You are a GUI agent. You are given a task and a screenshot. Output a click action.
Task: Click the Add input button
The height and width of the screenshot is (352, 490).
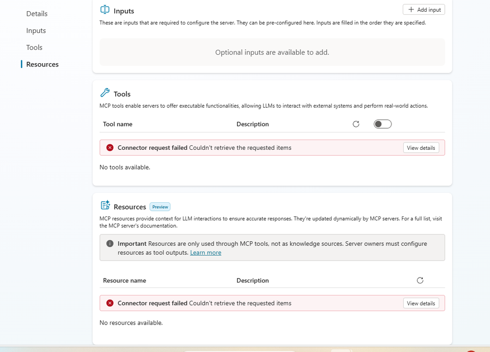click(x=424, y=10)
